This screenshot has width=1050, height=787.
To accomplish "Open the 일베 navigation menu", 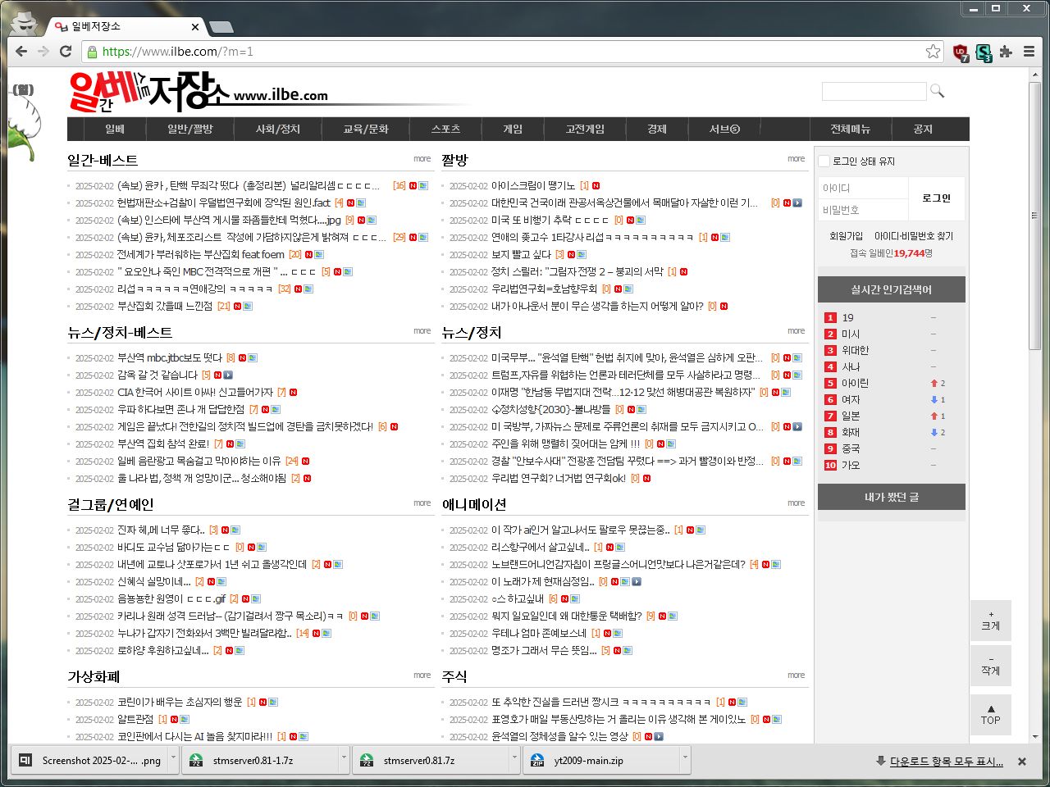I will pyautogui.click(x=115, y=129).
